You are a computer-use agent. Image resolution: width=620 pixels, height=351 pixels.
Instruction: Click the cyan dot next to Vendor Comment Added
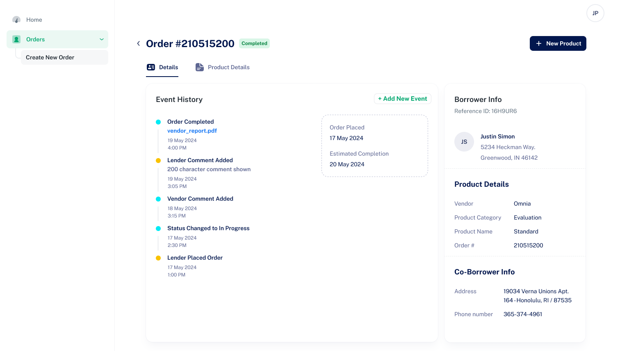tap(159, 199)
